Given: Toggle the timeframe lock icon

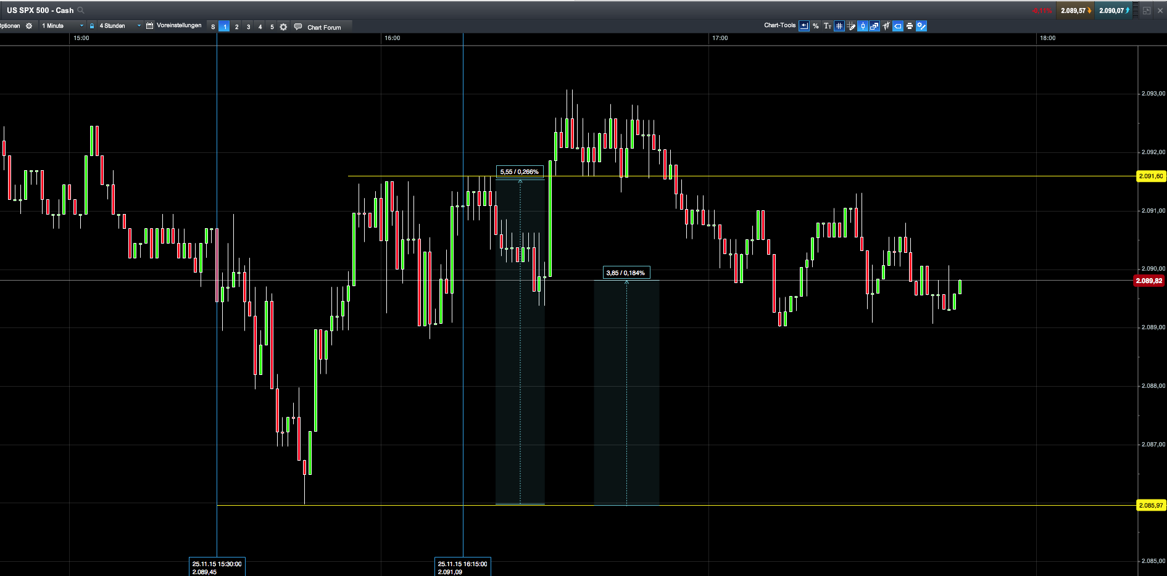Looking at the screenshot, I should pos(92,26).
